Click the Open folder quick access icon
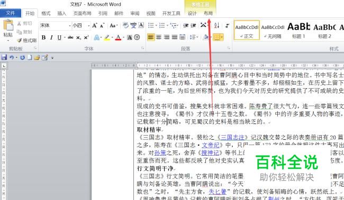The image size is (344, 200). pos(37,58)
